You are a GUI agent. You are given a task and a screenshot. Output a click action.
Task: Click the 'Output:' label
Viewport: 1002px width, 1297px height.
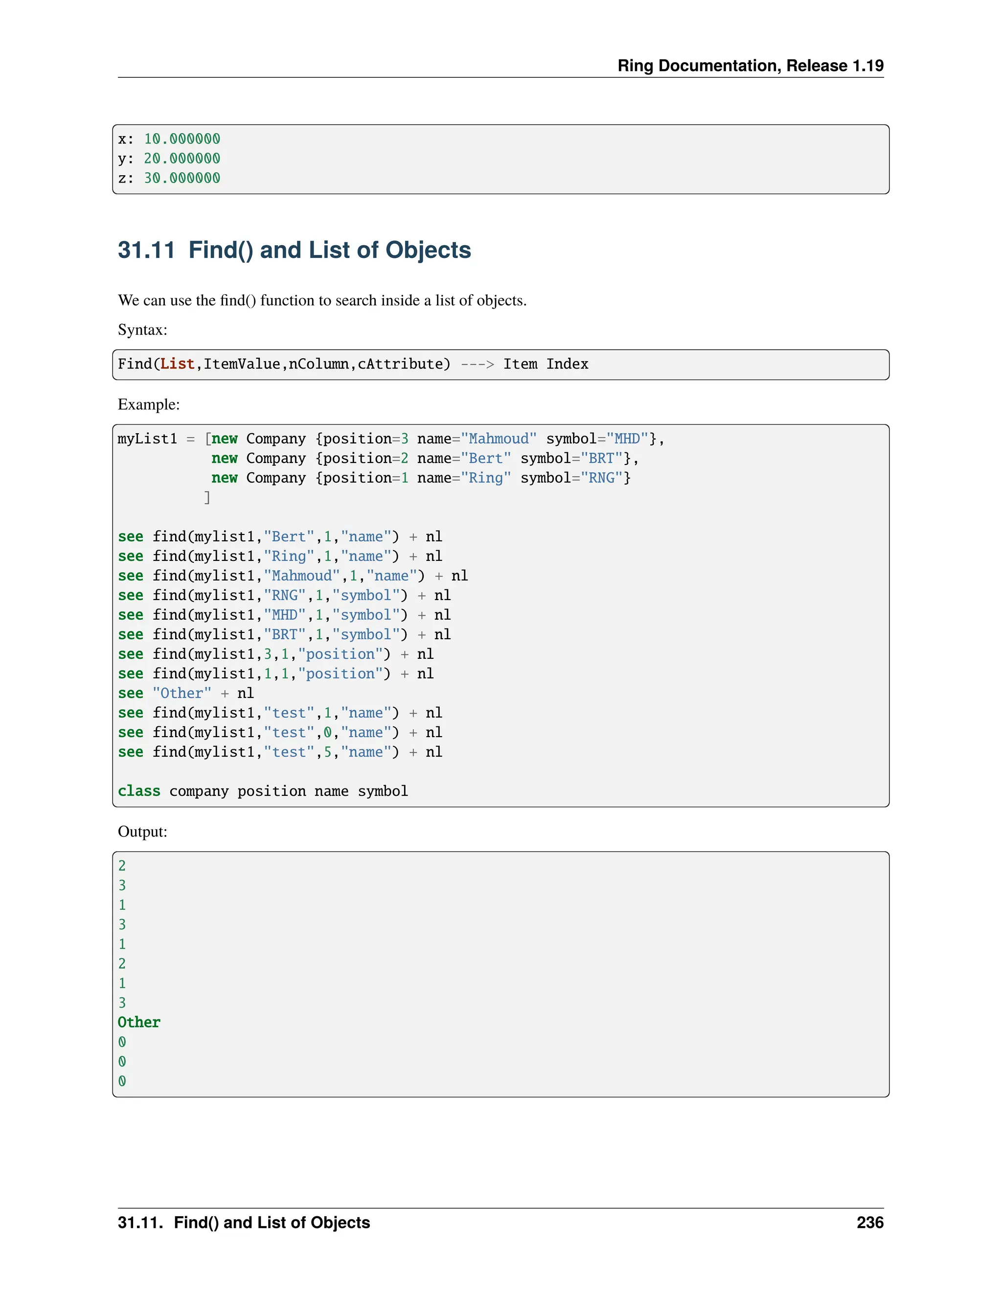click(142, 832)
